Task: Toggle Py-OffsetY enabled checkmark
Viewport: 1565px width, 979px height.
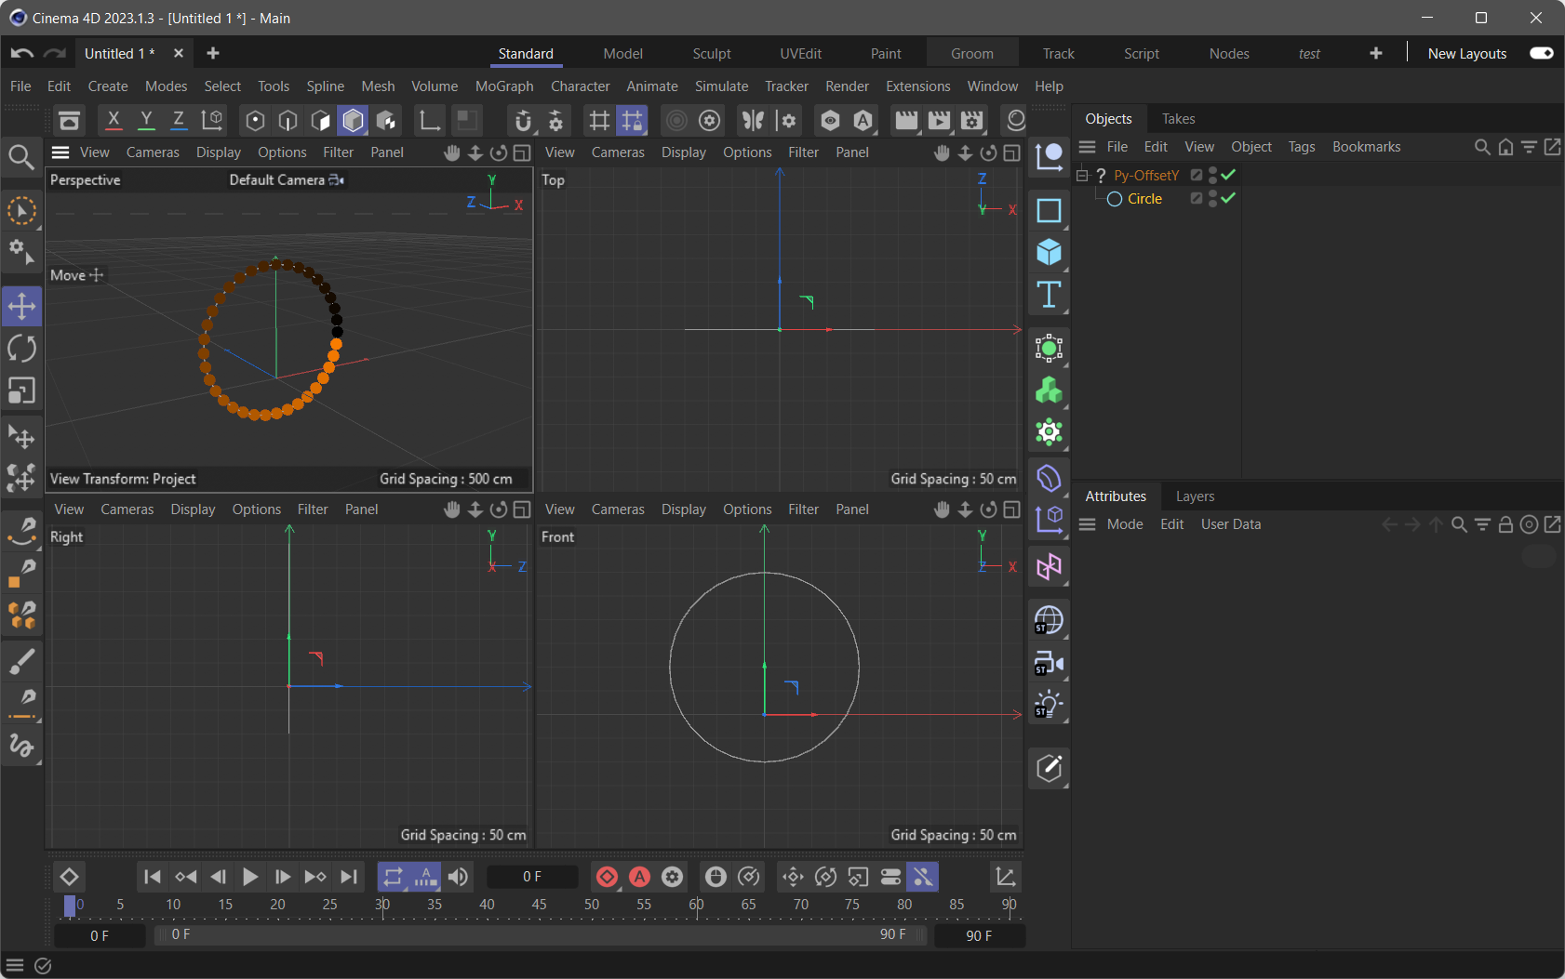Action: click(1228, 175)
